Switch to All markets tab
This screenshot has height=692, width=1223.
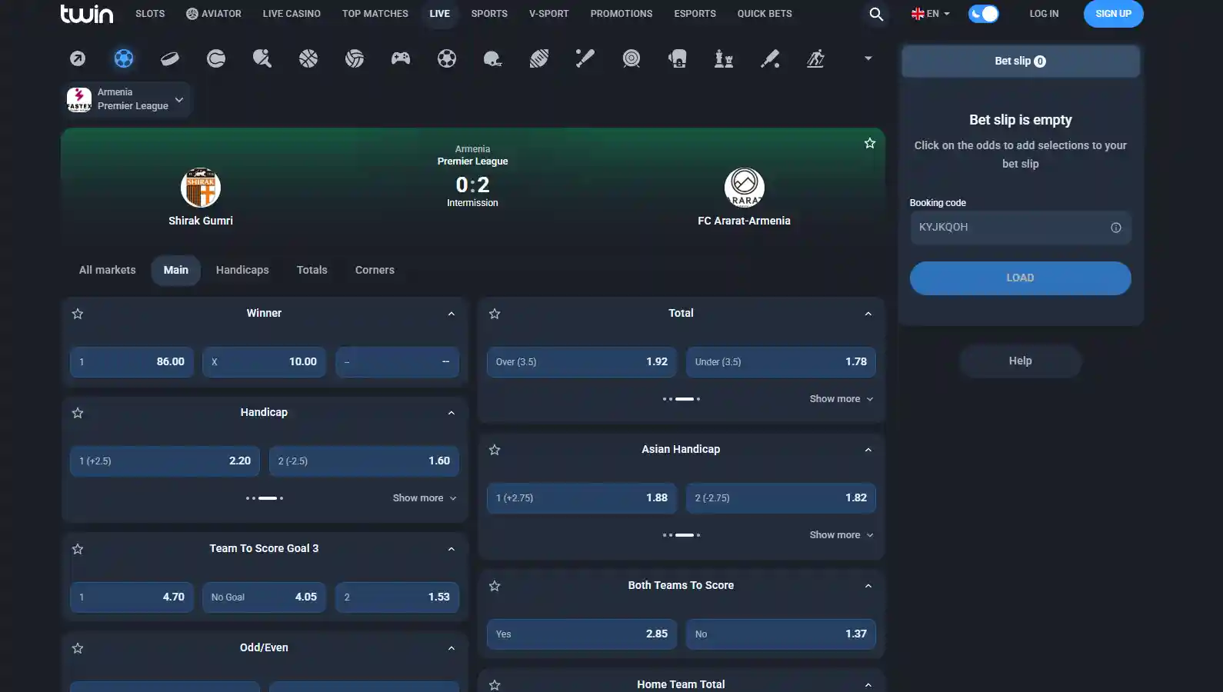[x=108, y=270]
